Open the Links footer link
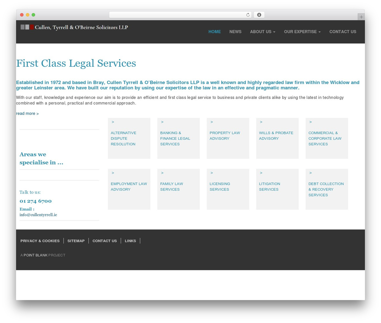The image size is (381, 323). coord(130,241)
